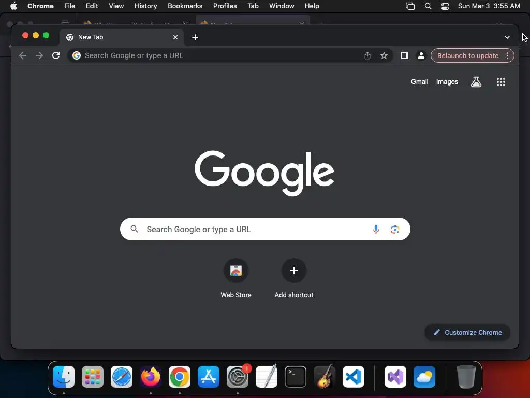
Task: Search by image with Google Lens icon
Action: [x=395, y=229]
